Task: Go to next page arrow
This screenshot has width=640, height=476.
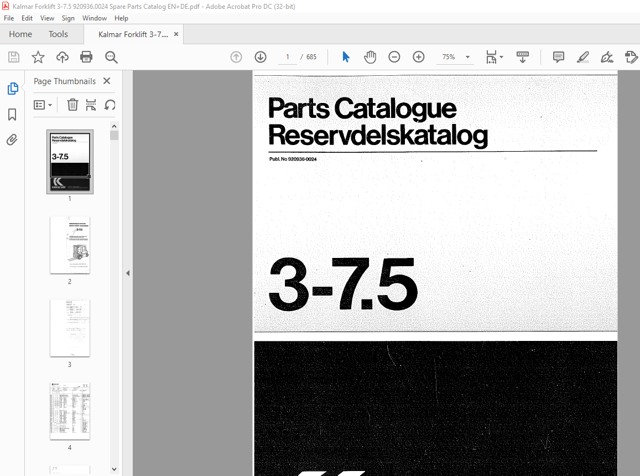Action: (261, 57)
